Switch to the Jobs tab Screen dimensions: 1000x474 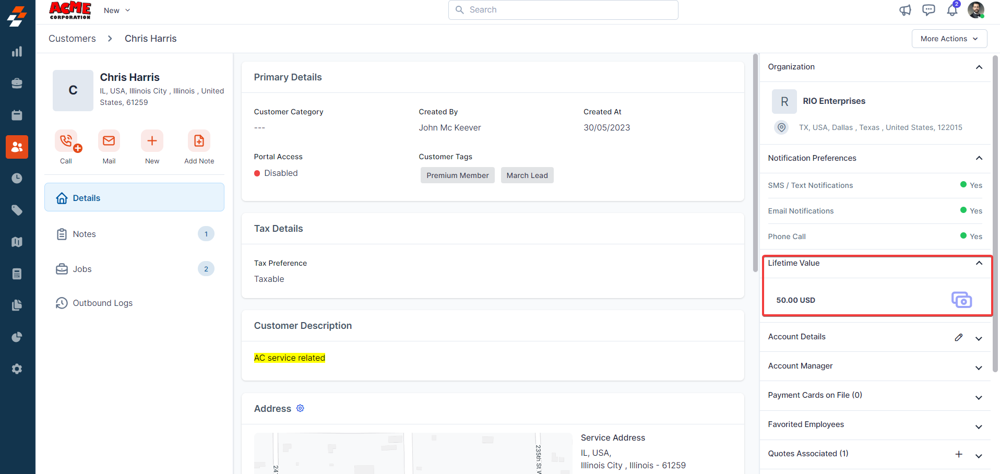click(82, 269)
